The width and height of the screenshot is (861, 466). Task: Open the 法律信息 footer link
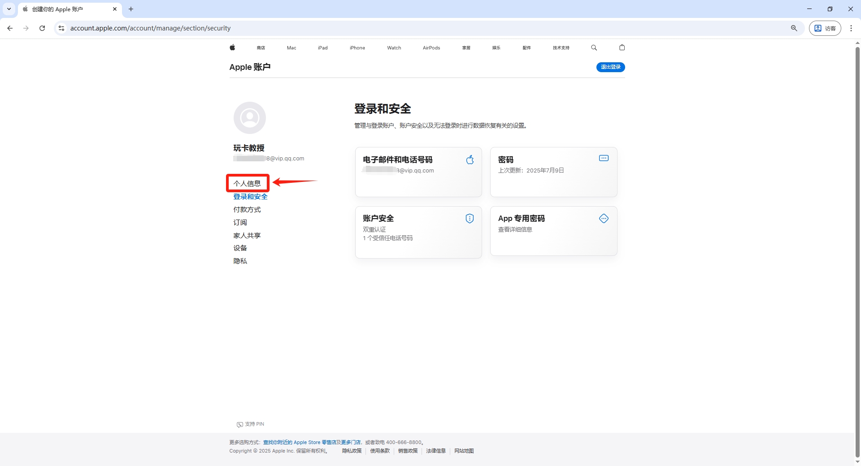[x=436, y=451]
